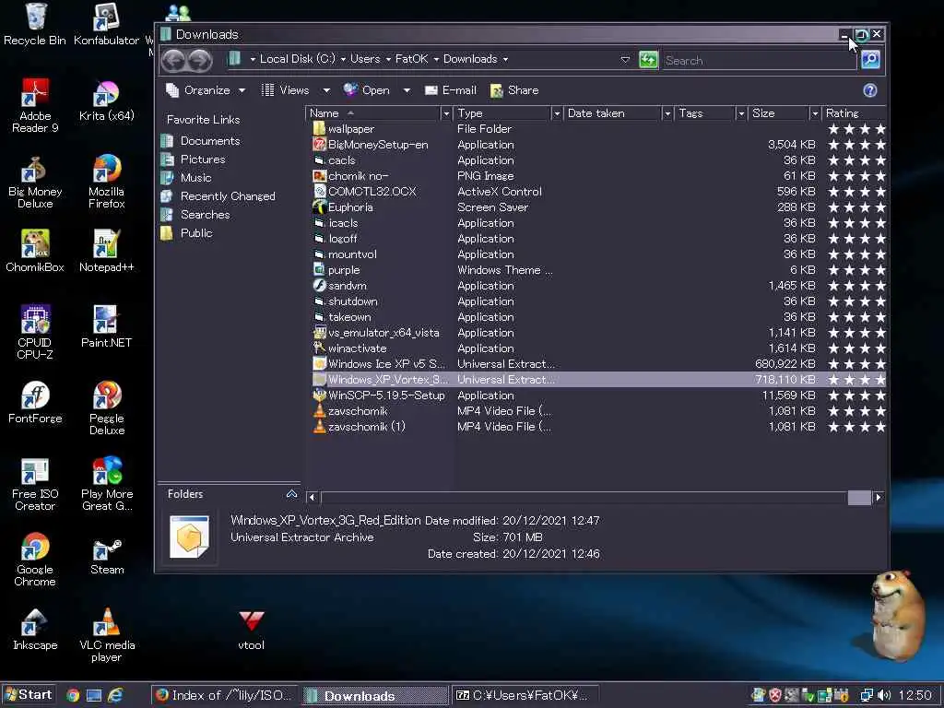944x708 pixels.
Task: Click the green Refresh button in address bar
Action: pos(648,60)
